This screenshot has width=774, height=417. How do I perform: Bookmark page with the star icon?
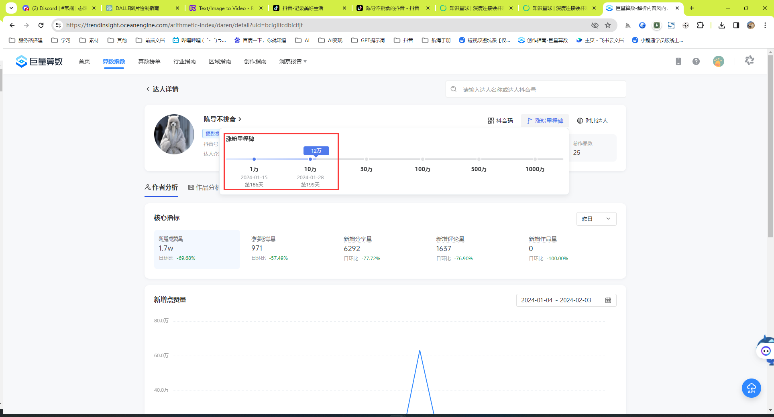click(x=608, y=25)
